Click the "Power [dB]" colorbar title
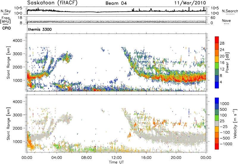The image size is (238, 164). point(227,62)
